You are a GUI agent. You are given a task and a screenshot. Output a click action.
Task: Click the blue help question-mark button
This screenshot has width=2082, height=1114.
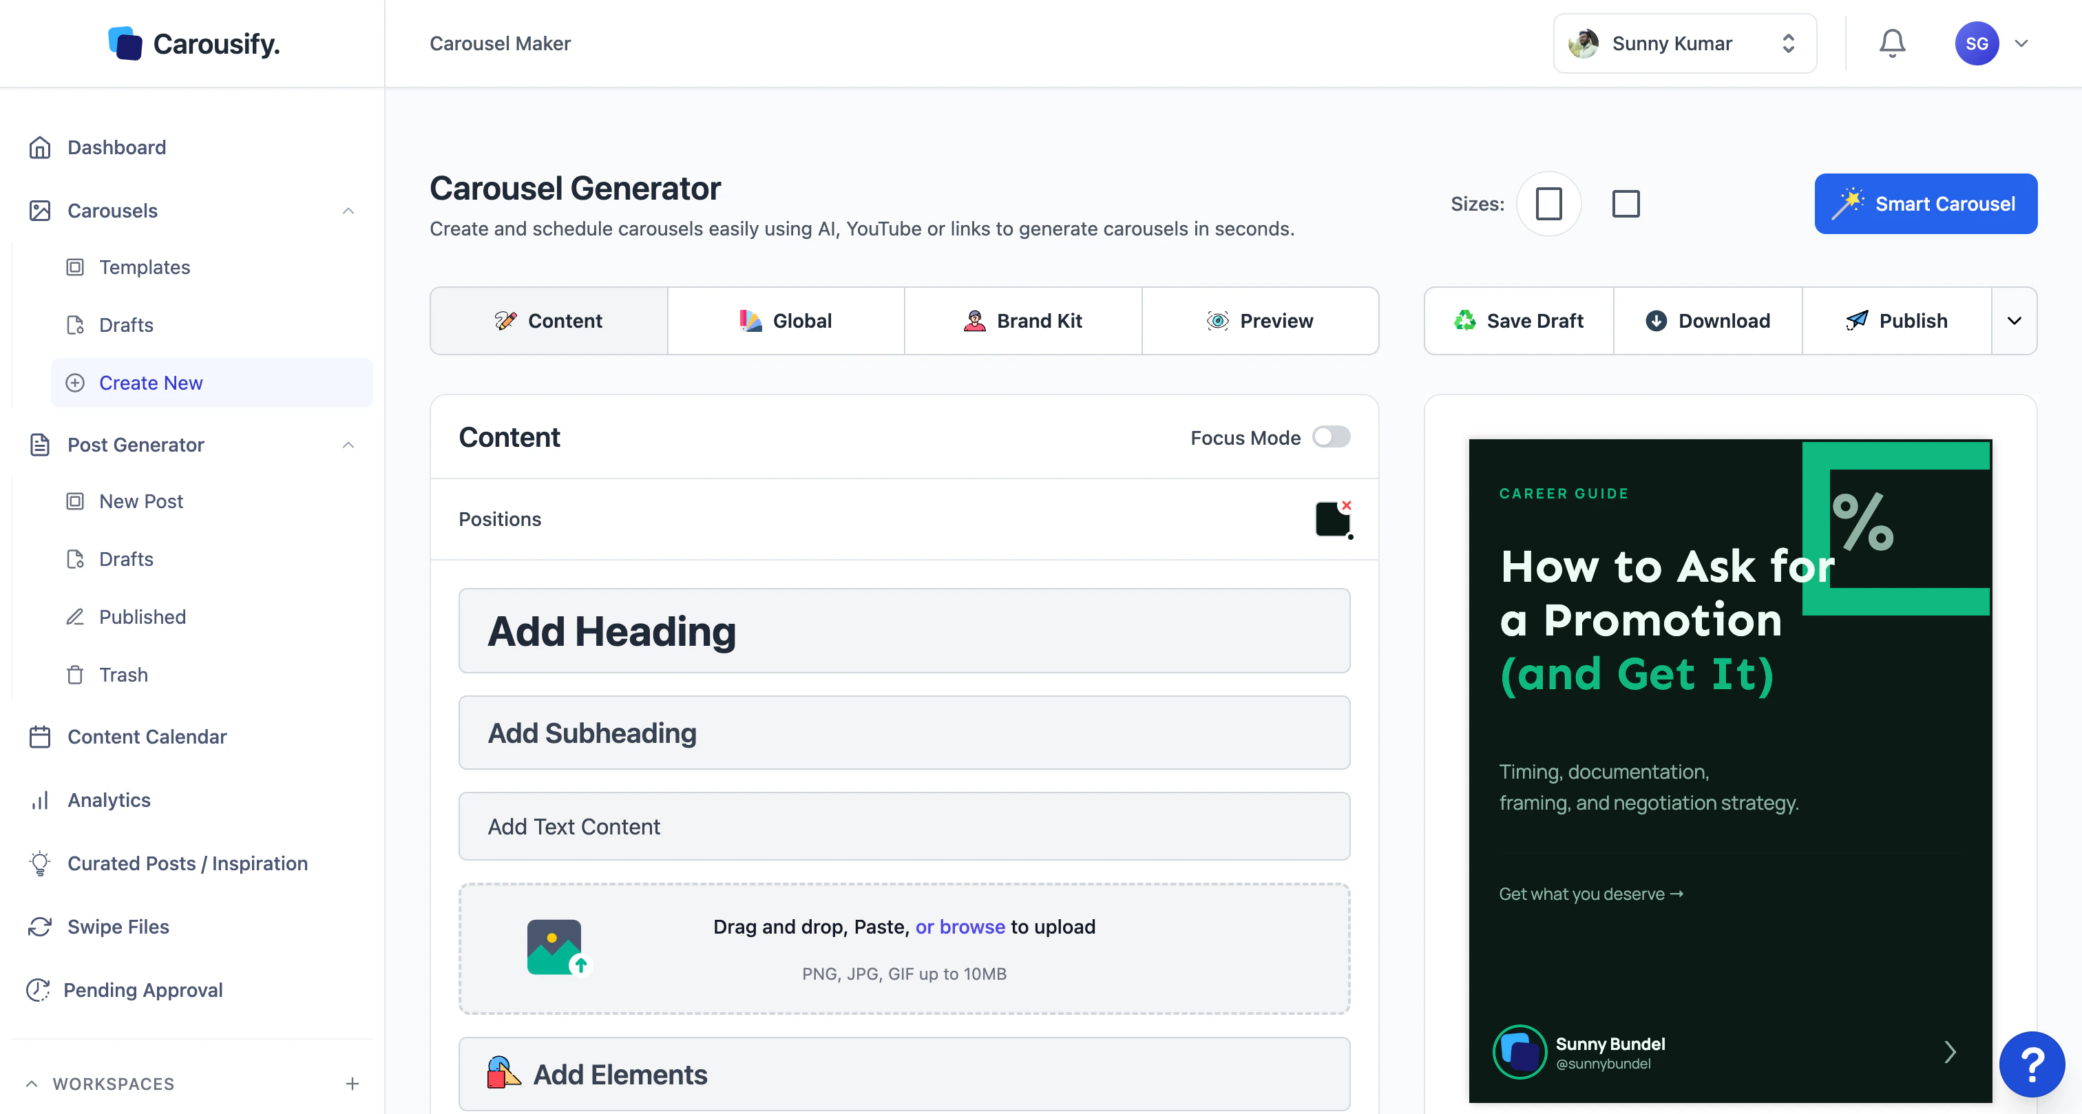(2032, 1064)
